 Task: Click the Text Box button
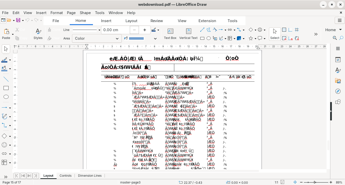(x=170, y=34)
